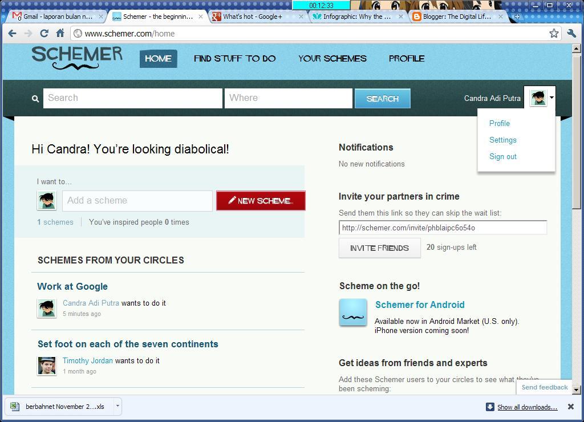Open a new tab with the plus button
The width and height of the screenshot is (584, 422).
(517, 17)
